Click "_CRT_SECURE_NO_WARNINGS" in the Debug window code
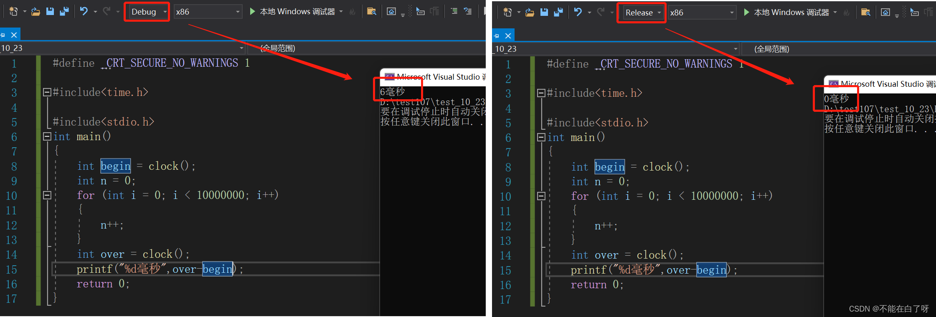Viewport: 936px width, 317px height. [170, 63]
